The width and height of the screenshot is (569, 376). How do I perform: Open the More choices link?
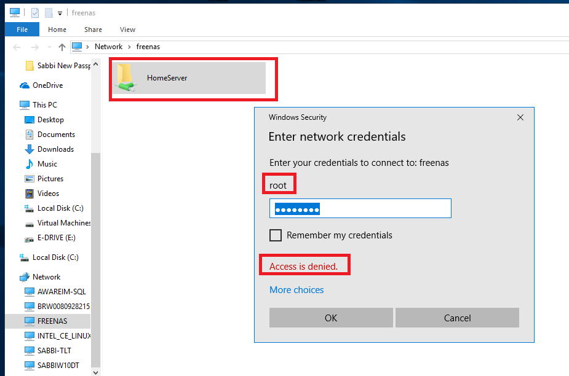coord(296,290)
